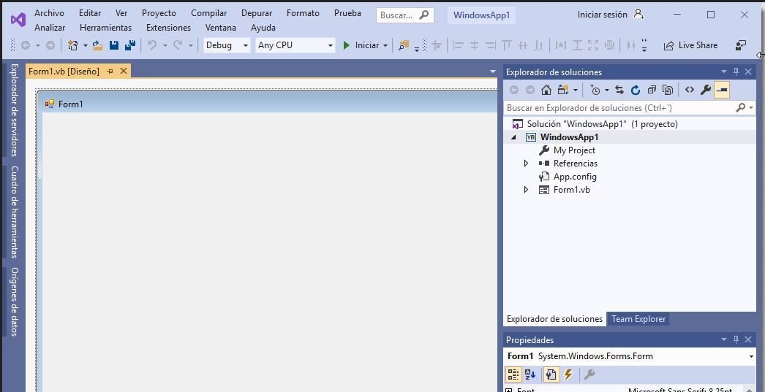Expand the Form1.vb node
Screen dimensions: 765x392
tap(526, 190)
